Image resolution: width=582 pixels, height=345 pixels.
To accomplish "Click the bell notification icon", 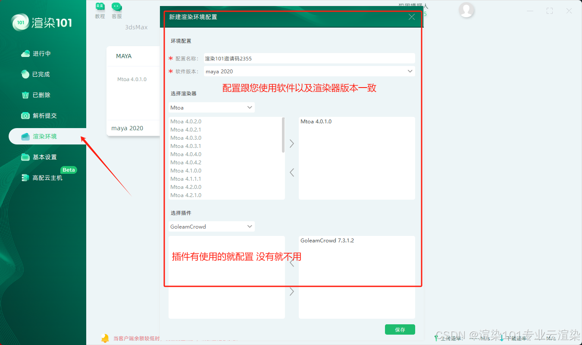I will coord(105,338).
